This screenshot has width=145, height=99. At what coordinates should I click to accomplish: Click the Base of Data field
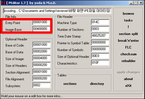tap(41, 51)
